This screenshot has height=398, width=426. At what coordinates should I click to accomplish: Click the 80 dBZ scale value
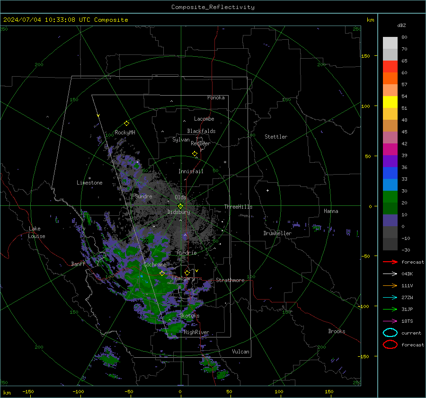[x=404, y=37]
